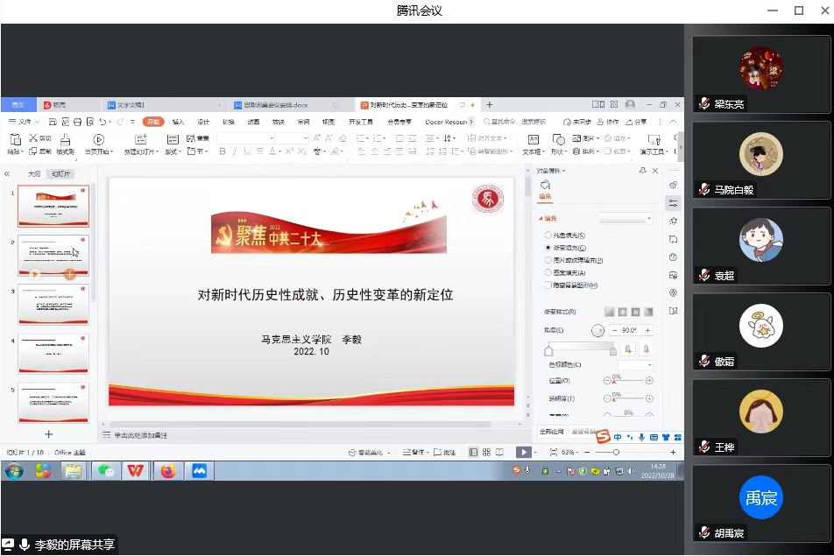Start slideshow from current slide play icon

pyautogui.click(x=98, y=139)
